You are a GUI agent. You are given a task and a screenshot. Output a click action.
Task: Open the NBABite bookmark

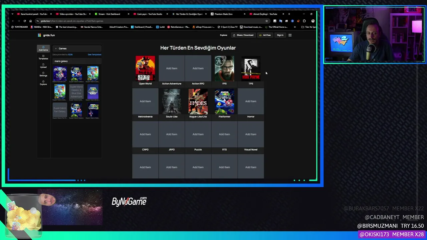click(41, 27)
